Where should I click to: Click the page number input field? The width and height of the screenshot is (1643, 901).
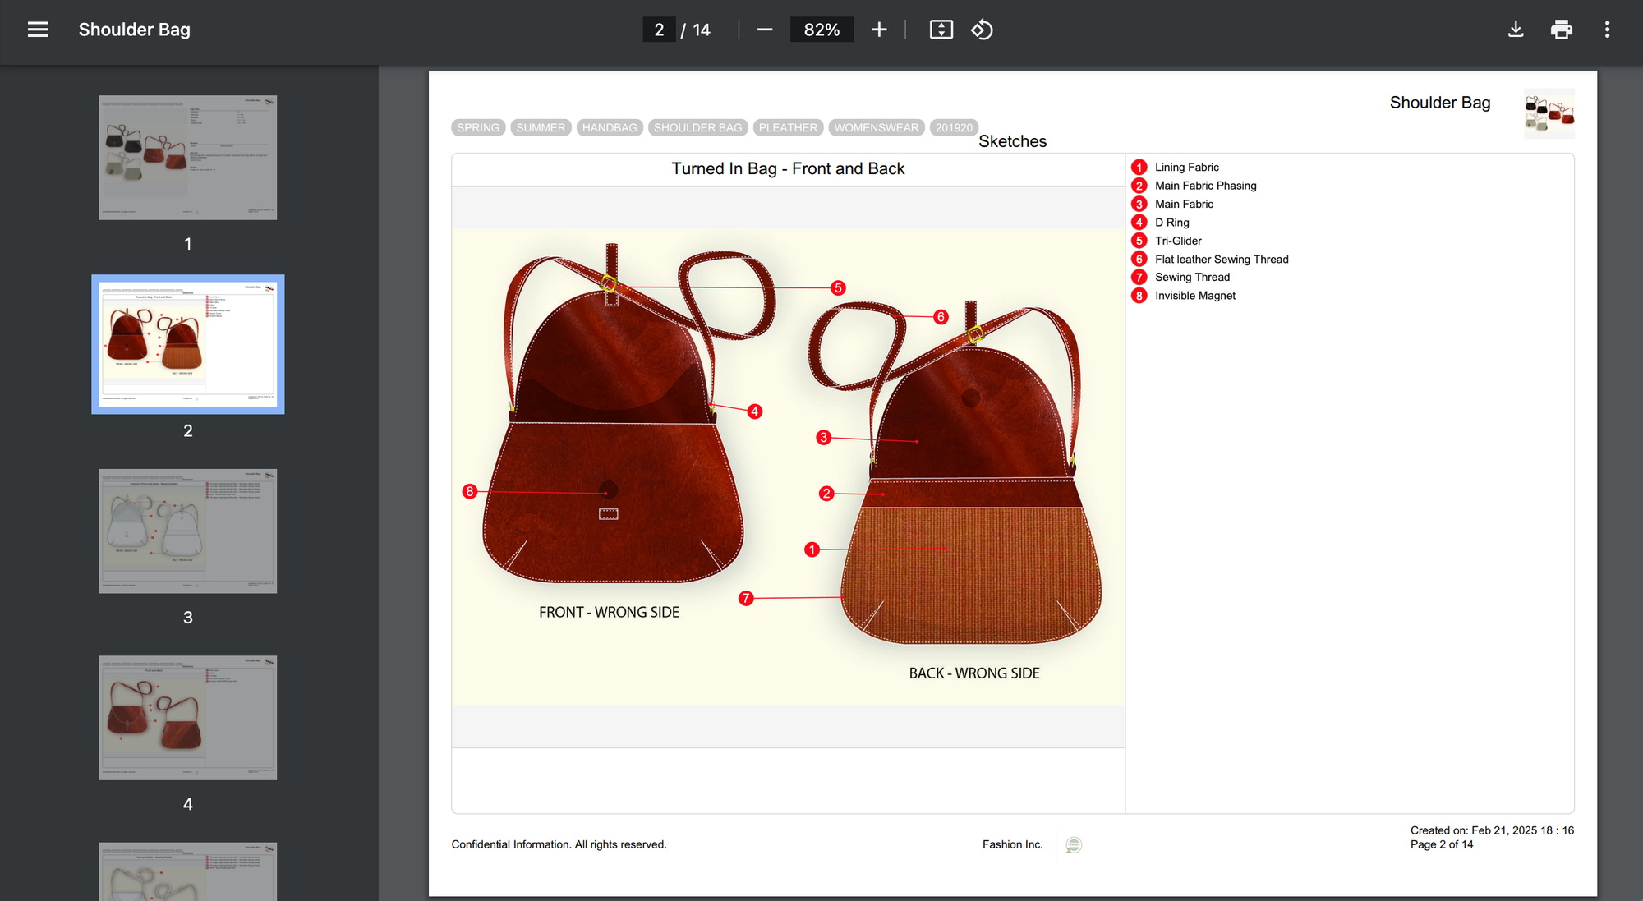659,30
